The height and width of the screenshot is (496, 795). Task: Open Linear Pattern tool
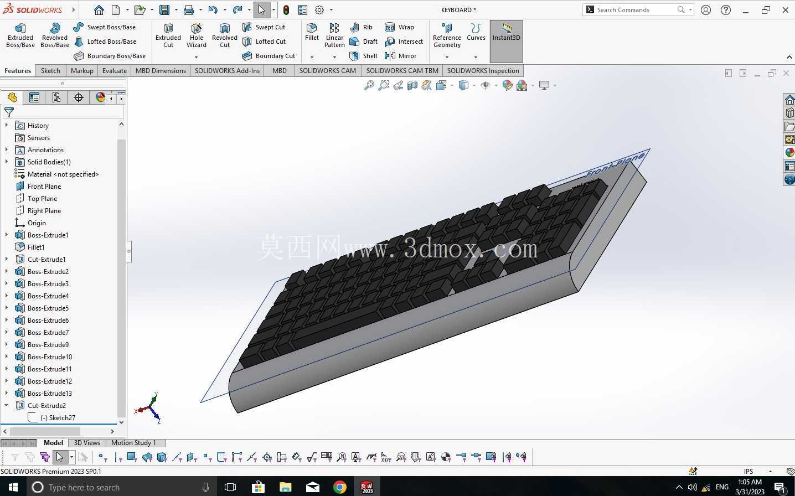coord(334,35)
